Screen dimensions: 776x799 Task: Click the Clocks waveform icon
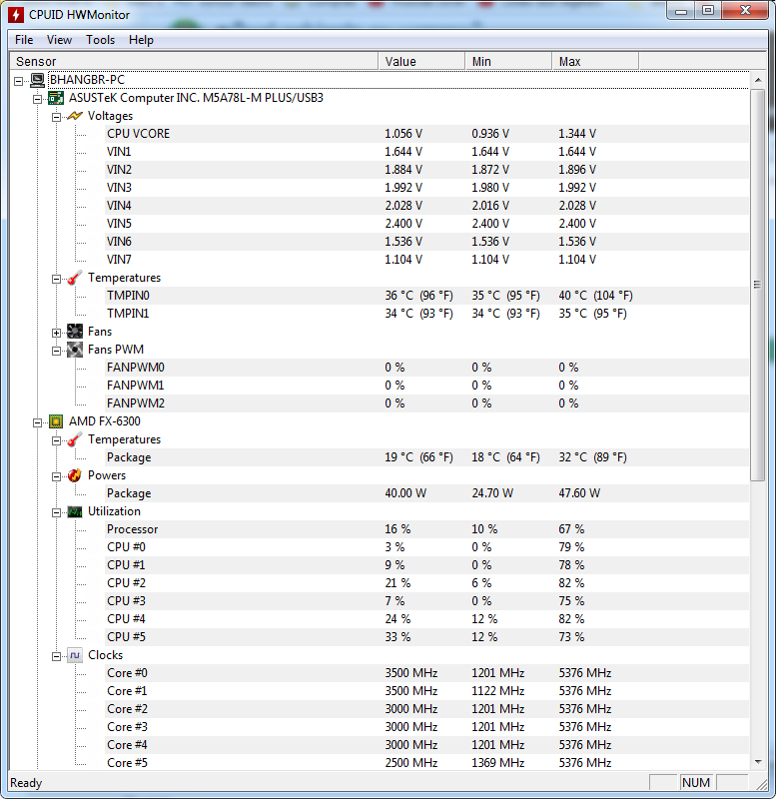point(75,655)
